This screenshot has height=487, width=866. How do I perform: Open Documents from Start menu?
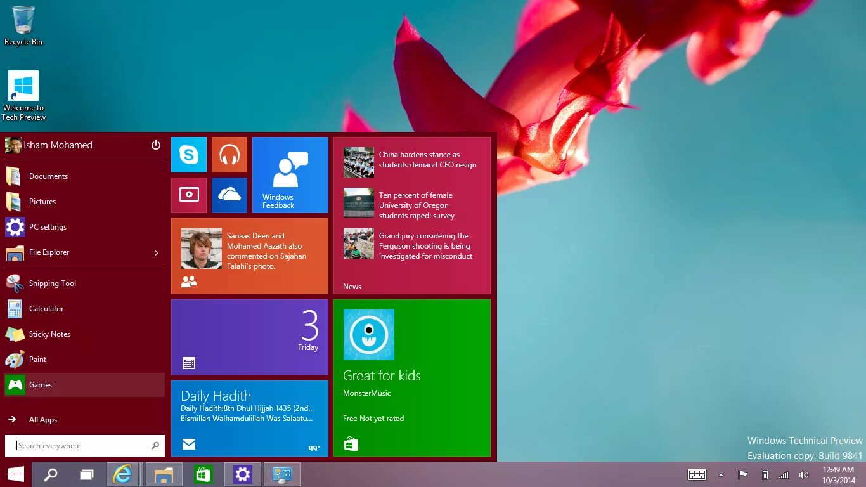coord(85,176)
